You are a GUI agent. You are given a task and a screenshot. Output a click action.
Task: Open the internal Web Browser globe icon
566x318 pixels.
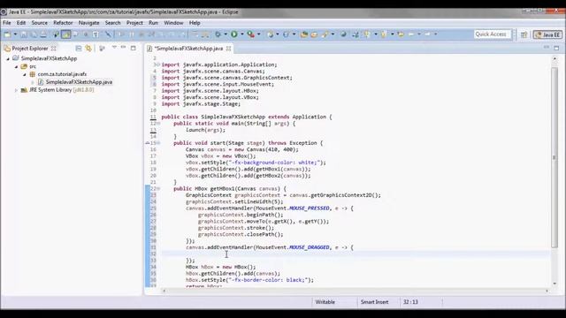tap(343, 34)
